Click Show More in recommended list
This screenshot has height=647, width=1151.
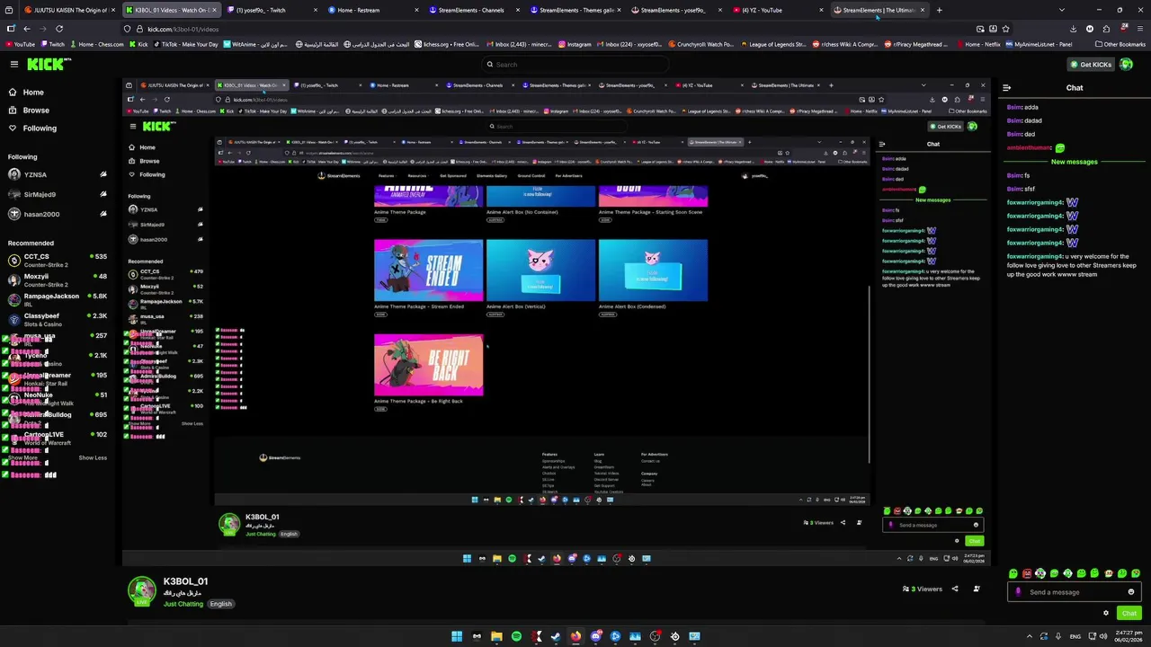click(x=23, y=457)
